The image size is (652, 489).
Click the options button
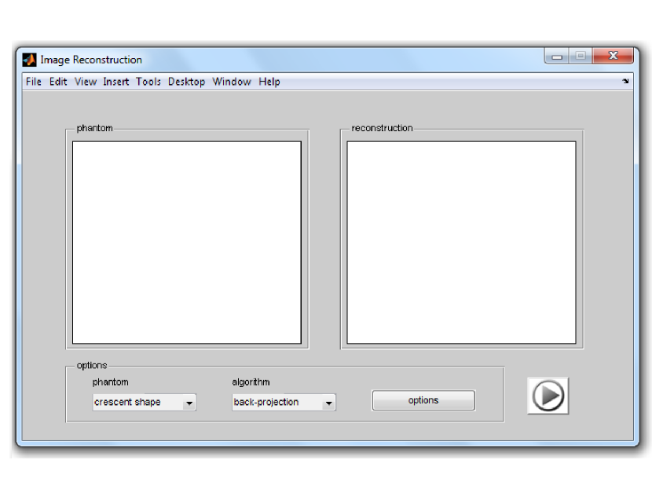pyautogui.click(x=423, y=400)
